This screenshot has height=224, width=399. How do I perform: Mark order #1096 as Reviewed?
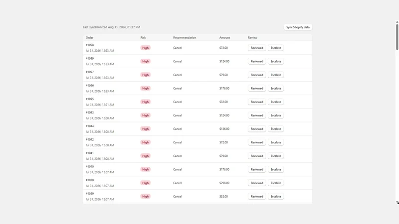[x=257, y=89]
